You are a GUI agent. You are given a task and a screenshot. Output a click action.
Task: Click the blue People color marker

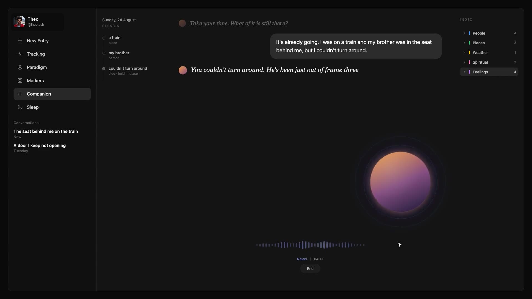(x=469, y=33)
